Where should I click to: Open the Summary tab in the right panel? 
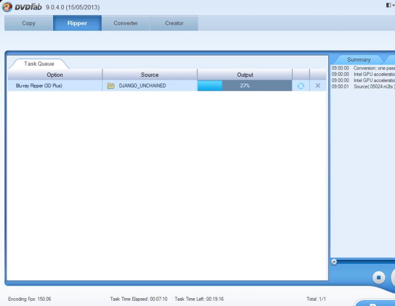pos(359,59)
